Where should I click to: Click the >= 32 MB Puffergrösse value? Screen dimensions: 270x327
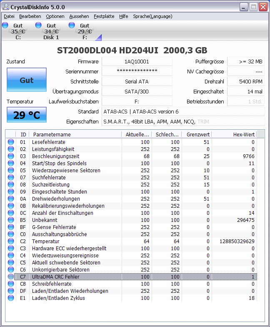point(246,62)
